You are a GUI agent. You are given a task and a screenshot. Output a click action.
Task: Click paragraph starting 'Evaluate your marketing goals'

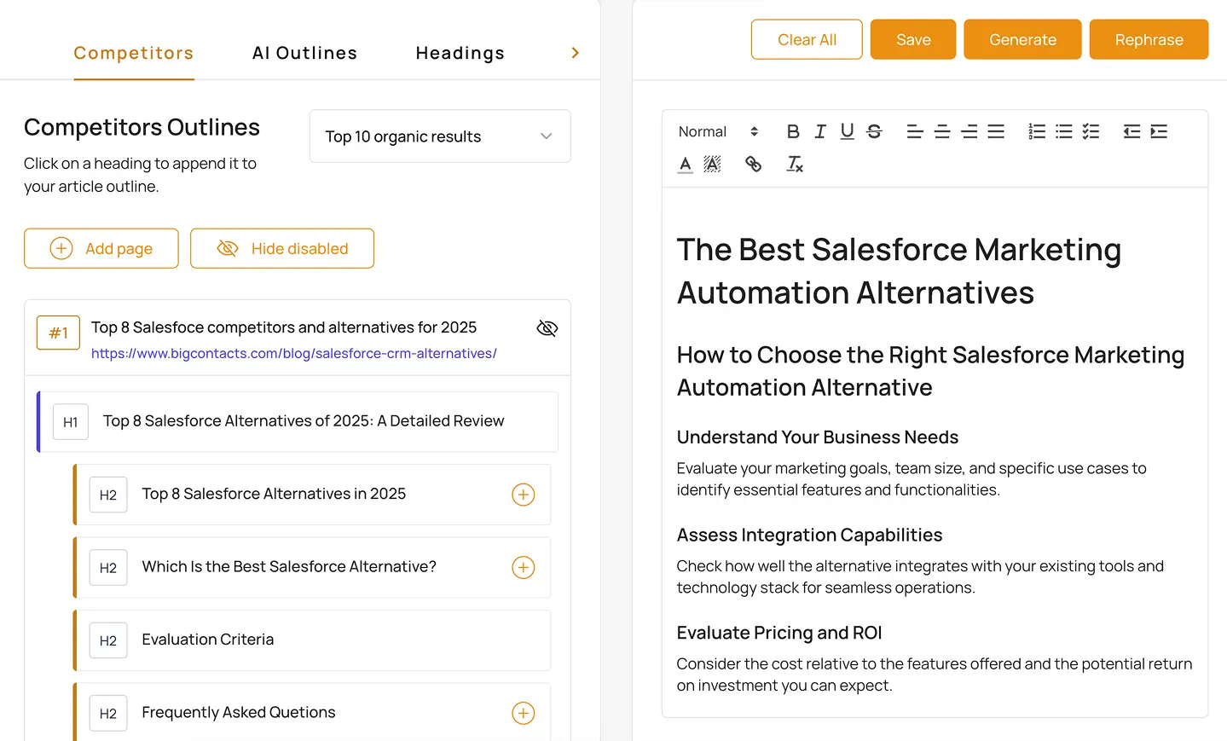coord(912,479)
